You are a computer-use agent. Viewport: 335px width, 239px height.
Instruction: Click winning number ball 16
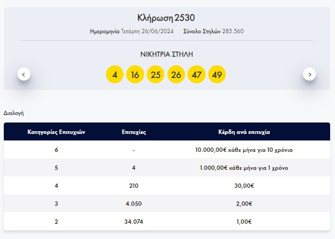[135, 75]
